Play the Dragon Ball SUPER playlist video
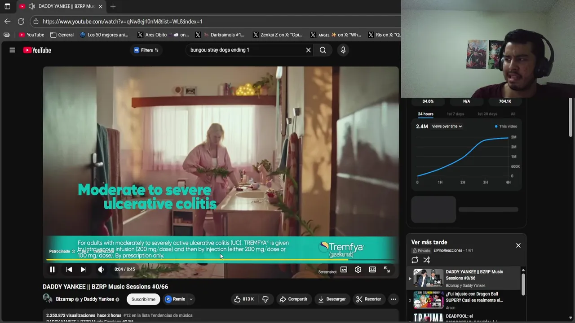 [x=465, y=300]
